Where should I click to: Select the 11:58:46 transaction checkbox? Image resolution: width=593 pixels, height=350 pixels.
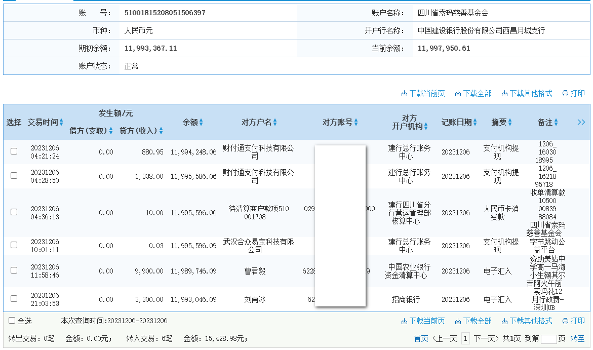[x=14, y=270]
